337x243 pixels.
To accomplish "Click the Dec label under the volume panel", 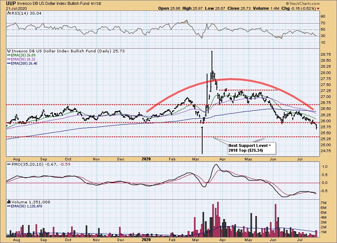I will coord(121,240).
